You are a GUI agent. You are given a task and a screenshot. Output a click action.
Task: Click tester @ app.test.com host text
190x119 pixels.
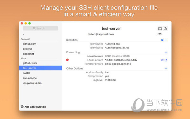[x=101, y=34]
